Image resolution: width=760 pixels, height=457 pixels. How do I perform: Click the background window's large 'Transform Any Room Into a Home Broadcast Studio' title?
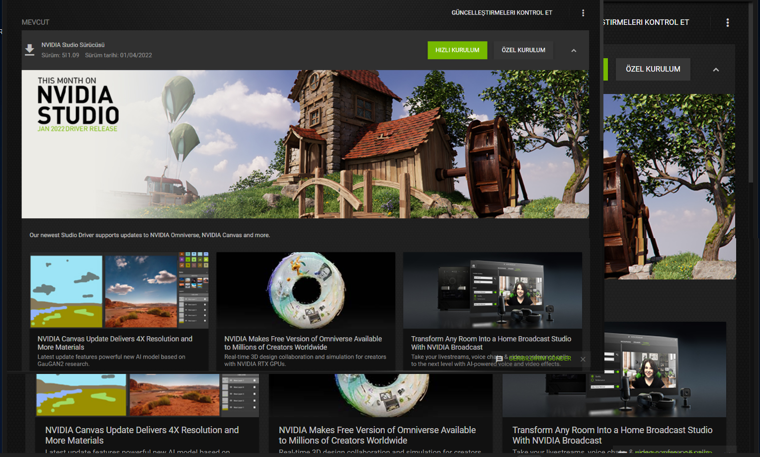[612, 435]
